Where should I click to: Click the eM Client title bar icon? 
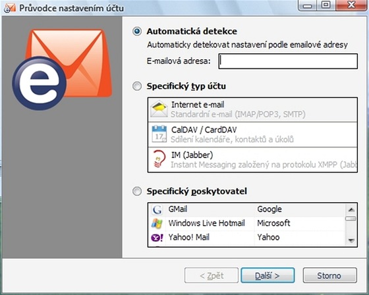[x=10, y=8]
